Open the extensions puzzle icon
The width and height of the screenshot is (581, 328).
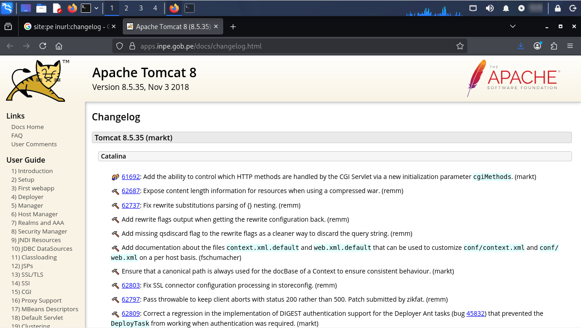point(554,46)
